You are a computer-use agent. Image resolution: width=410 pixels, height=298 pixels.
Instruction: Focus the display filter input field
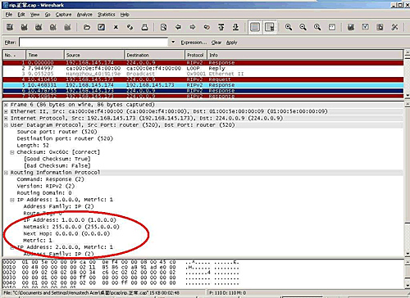point(93,43)
